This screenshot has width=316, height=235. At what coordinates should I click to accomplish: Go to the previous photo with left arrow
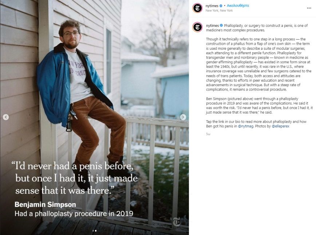coord(5,117)
